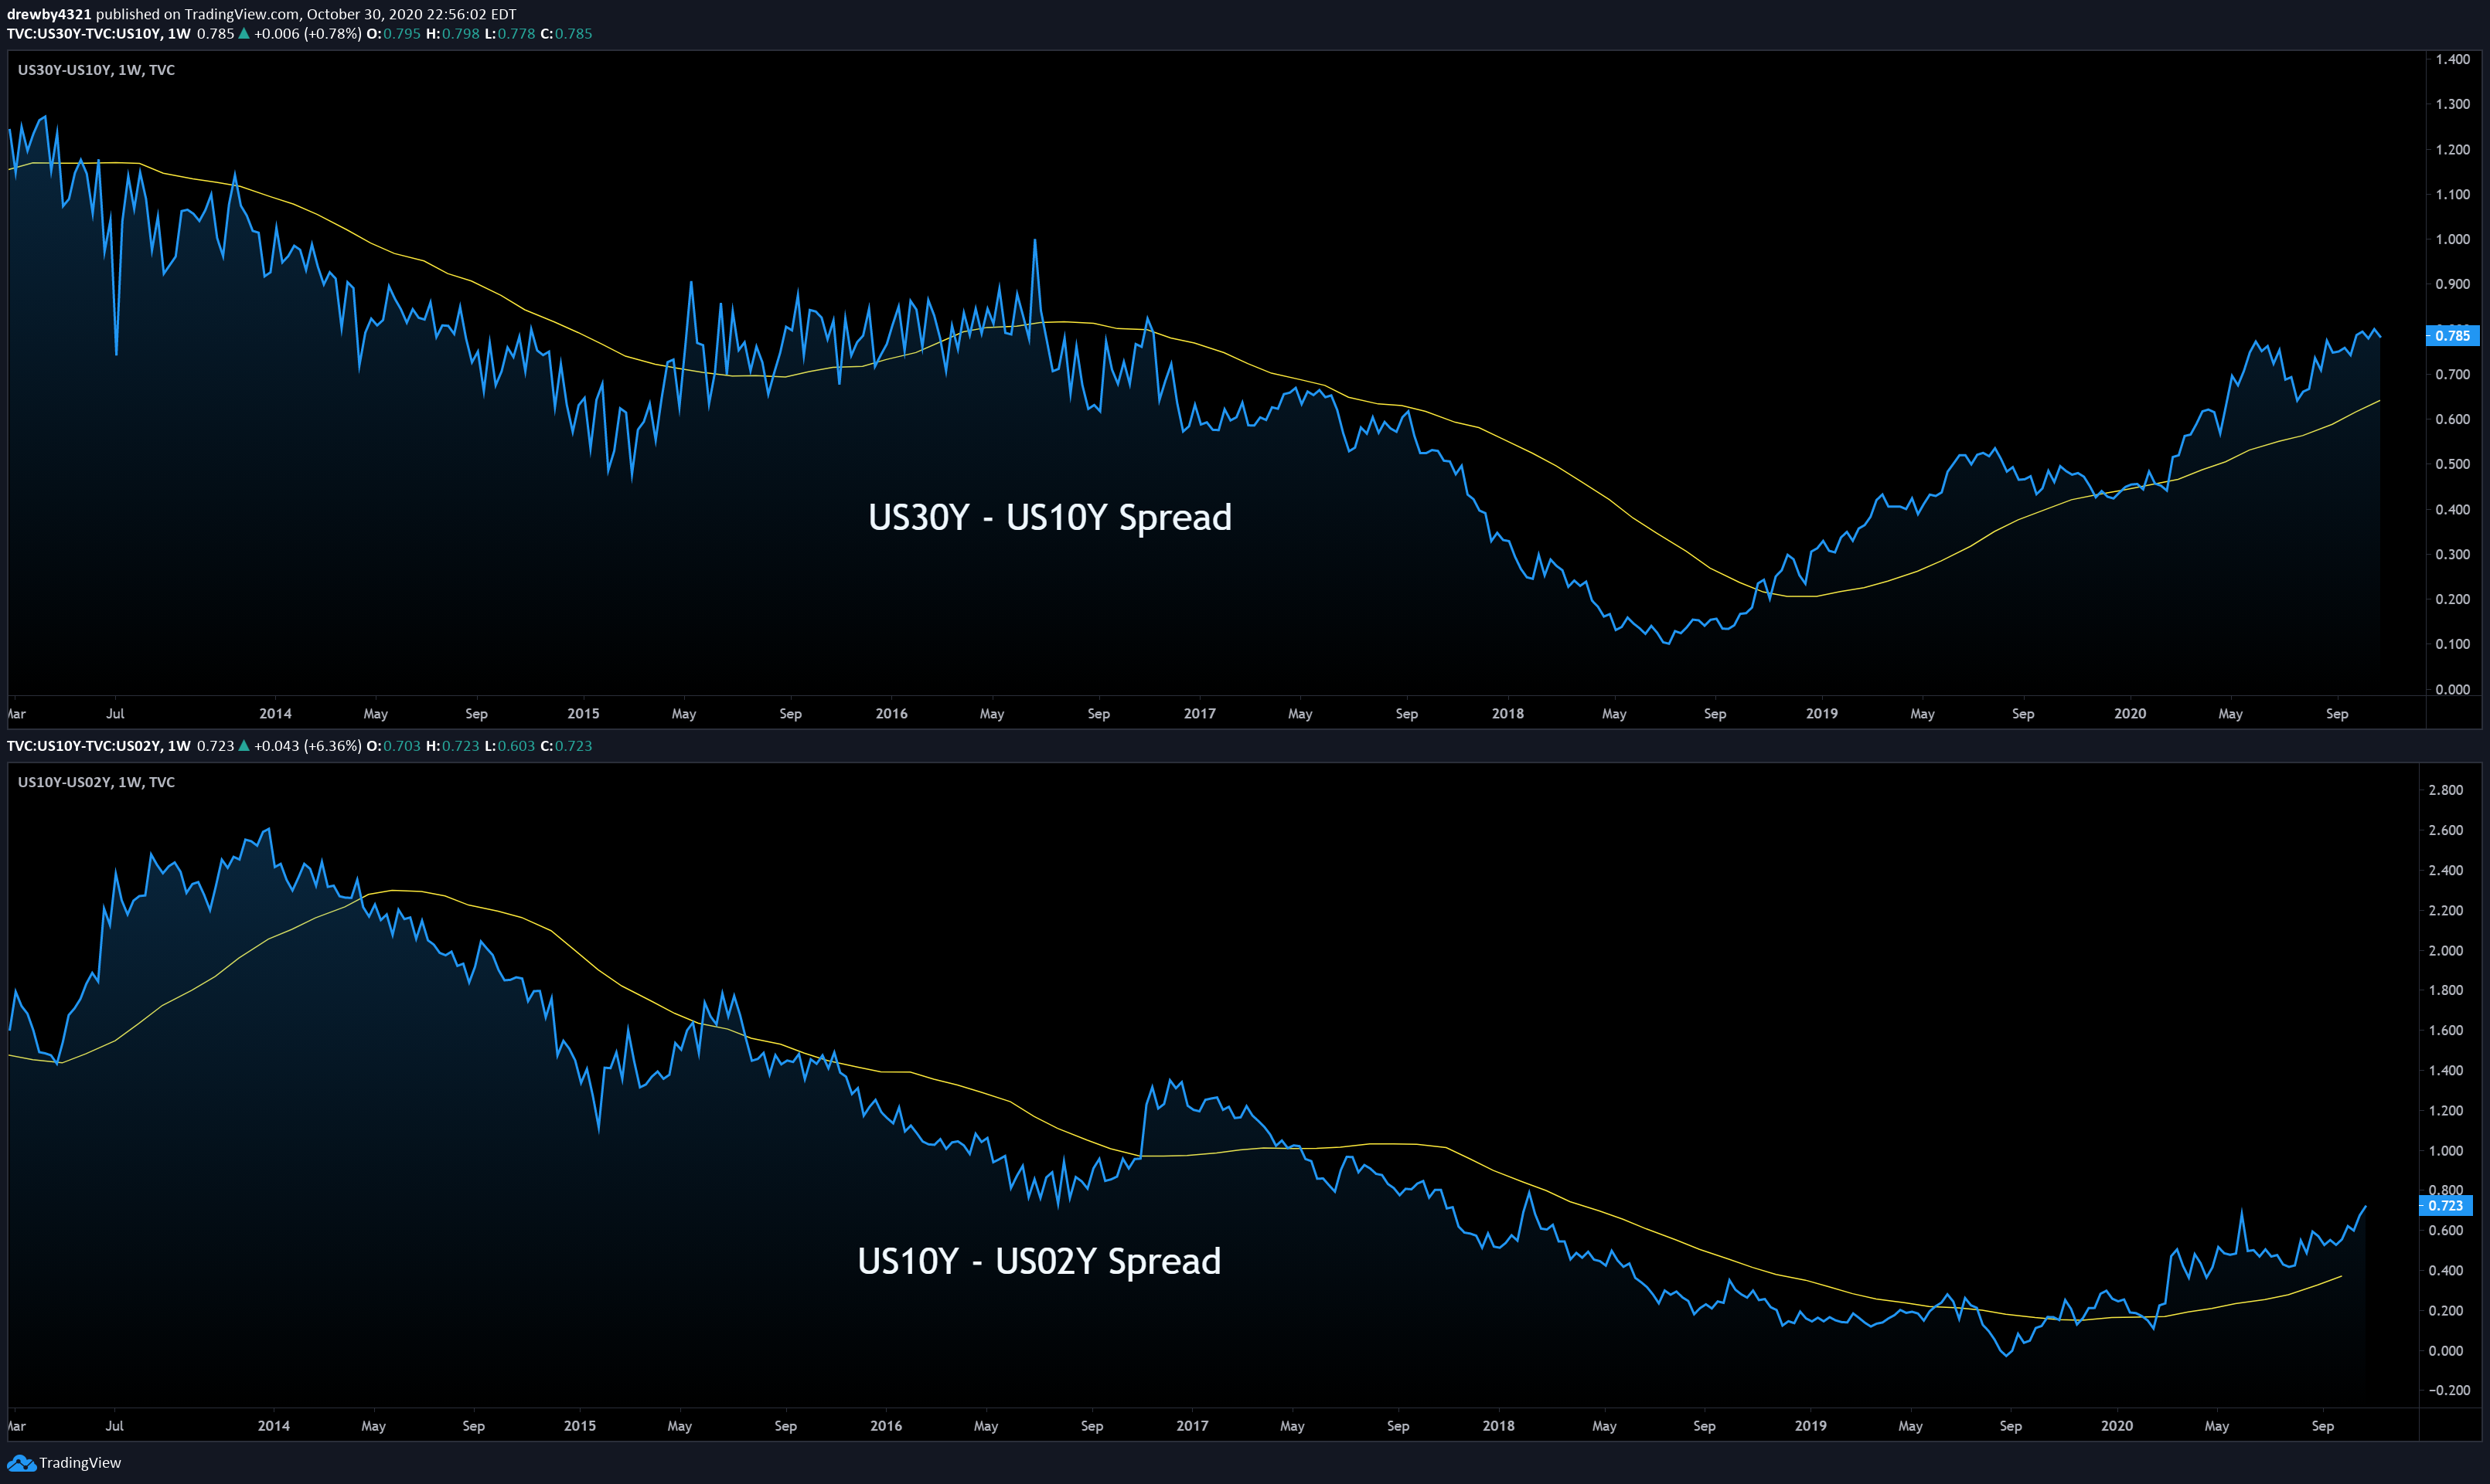Screen dimensions: 2490x1484
Task: Click the green up-arrow beside +0.006 change
Action: point(244,33)
